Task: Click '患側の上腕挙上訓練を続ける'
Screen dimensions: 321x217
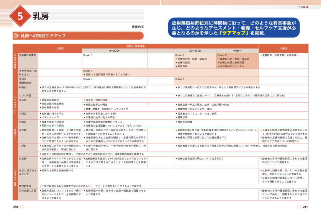Action: click(57, 170)
